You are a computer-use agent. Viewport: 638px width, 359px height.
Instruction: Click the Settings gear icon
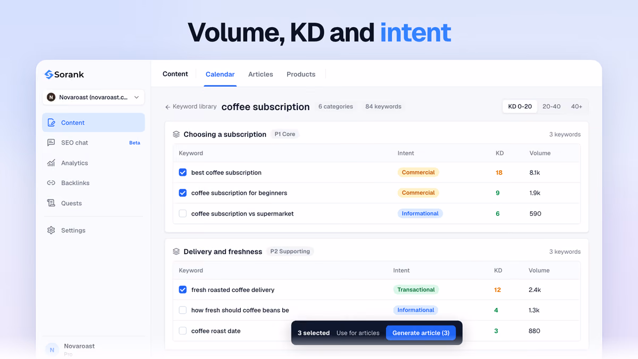pyautogui.click(x=51, y=230)
